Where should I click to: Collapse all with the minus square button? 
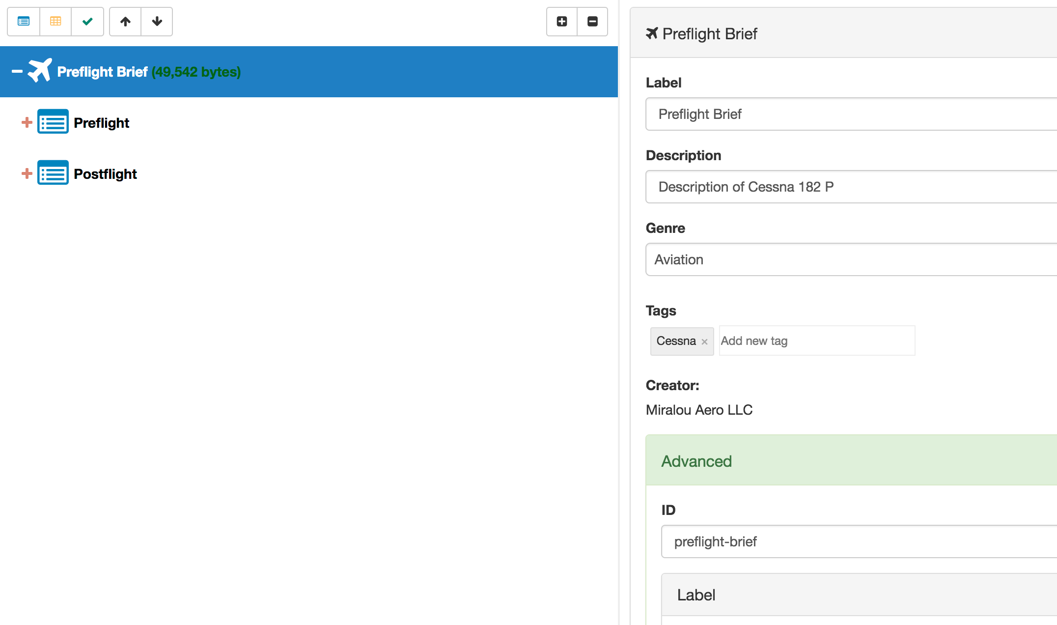point(593,22)
